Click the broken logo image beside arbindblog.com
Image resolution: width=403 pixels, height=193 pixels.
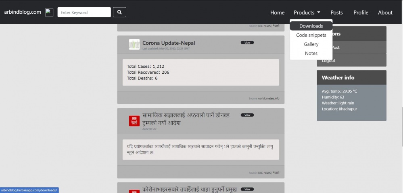click(x=49, y=12)
